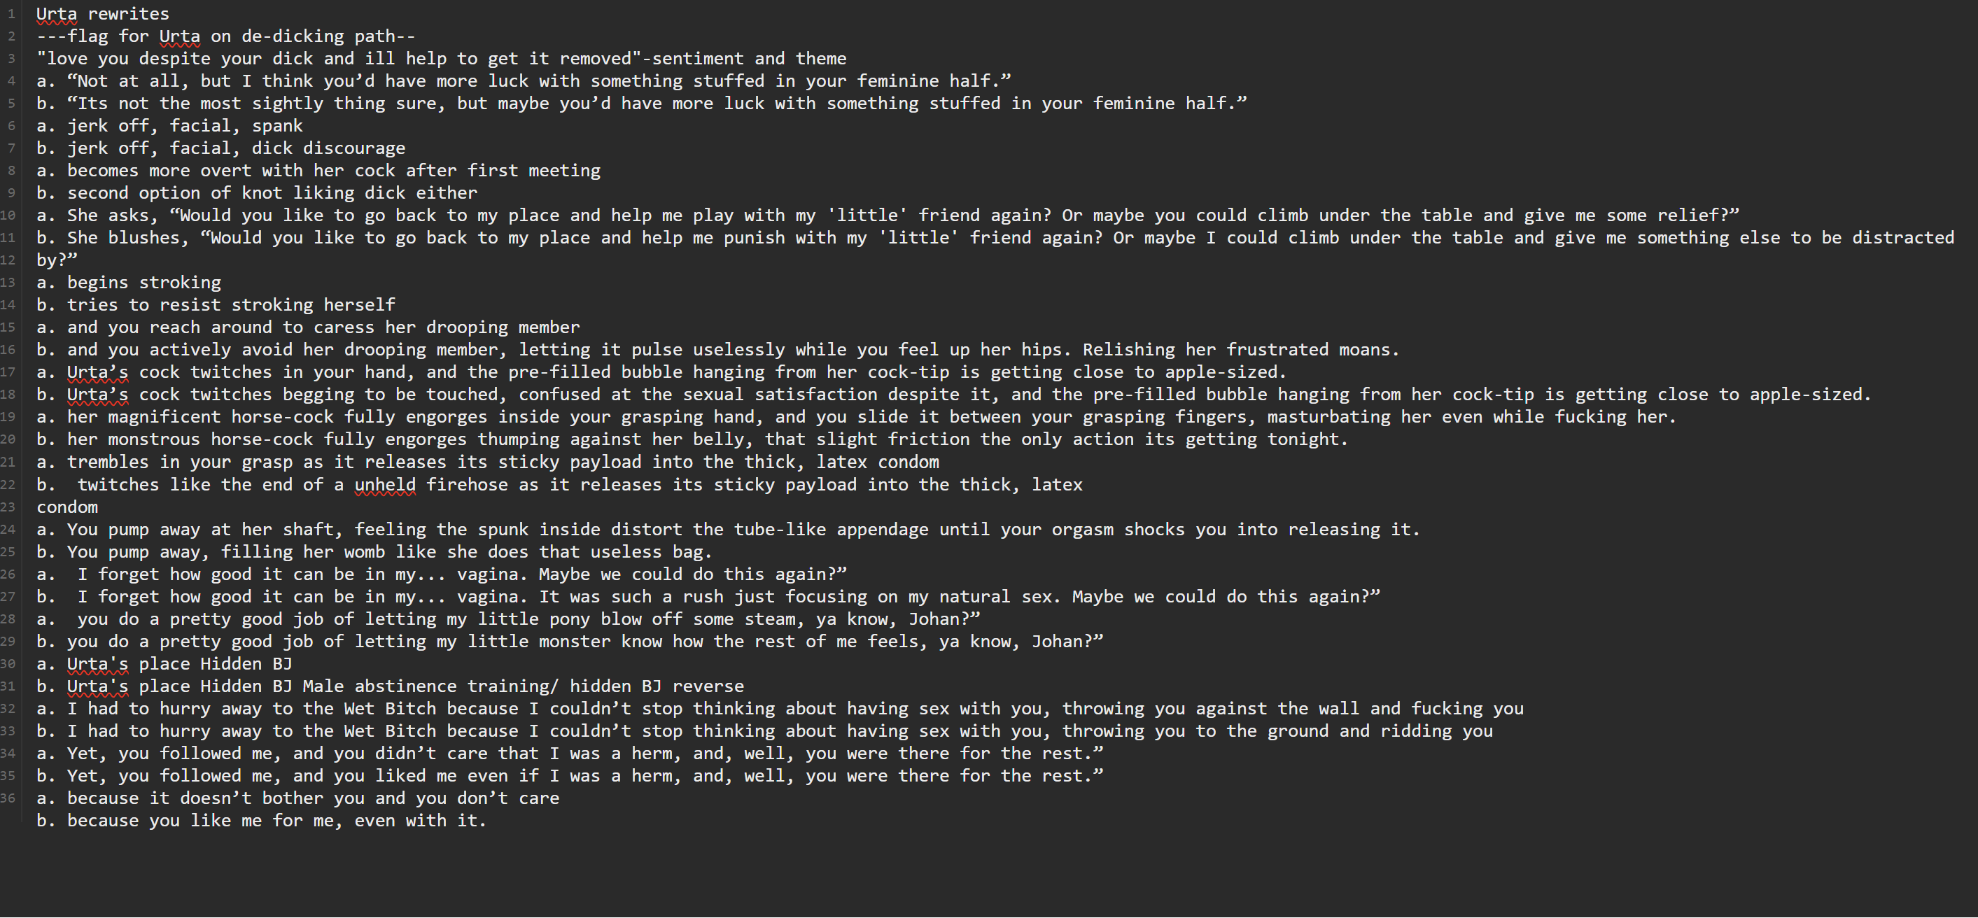Click line number 30 in the gutter
The height and width of the screenshot is (918, 1978).
[x=8, y=664]
